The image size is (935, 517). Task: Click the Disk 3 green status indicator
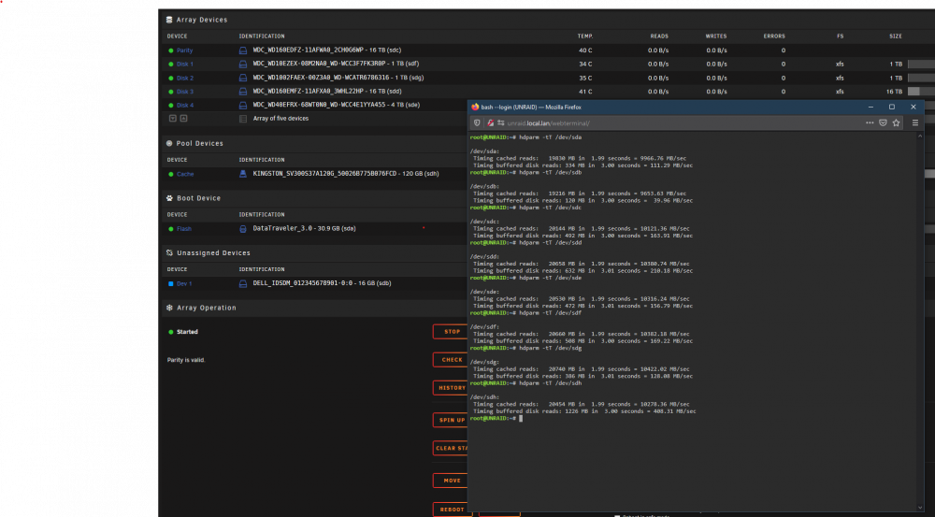pyautogui.click(x=171, y=92)
